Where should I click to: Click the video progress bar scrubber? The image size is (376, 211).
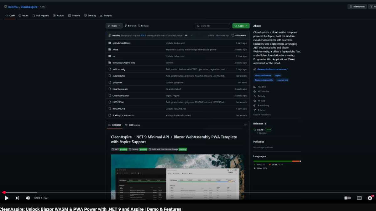pyautogui.click(x=4, y=192)
